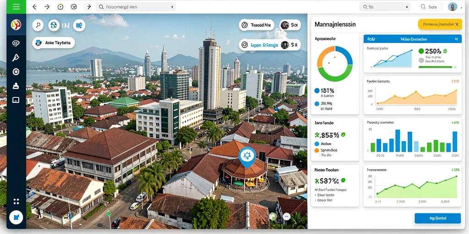Click the 'Sh' search box in the top bar
This screenshot has height=234, width=469.
pos(384,6)
